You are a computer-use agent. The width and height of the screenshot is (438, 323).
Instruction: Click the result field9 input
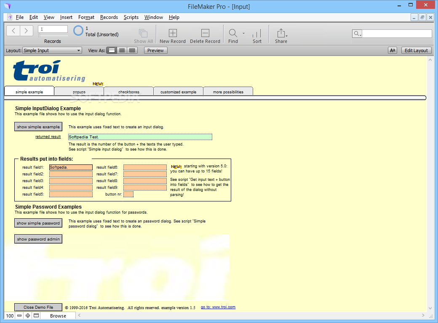(x=145, y=188)
